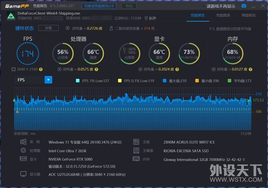
Task: Click the blue maximum peak marker on graph
Action: [126, 94]
